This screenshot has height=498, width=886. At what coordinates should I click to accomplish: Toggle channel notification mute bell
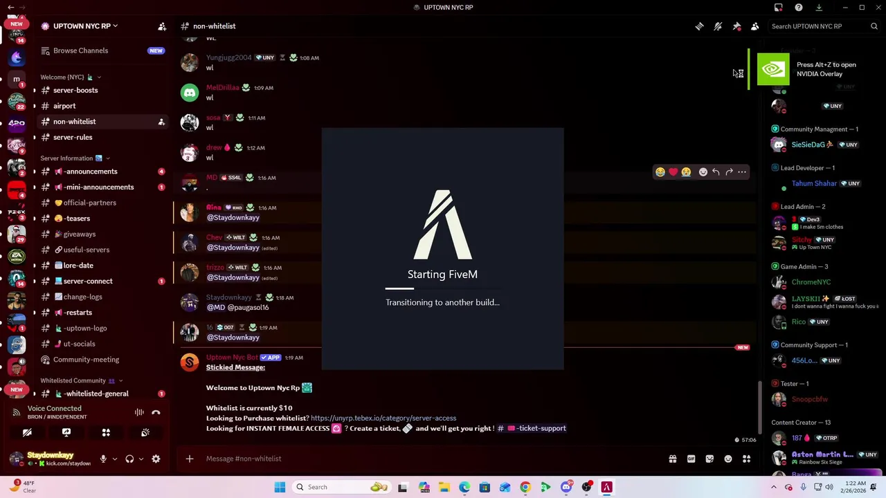click(x=718, y=26)
